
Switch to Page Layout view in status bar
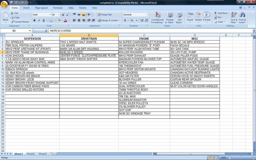click(214, 158)
